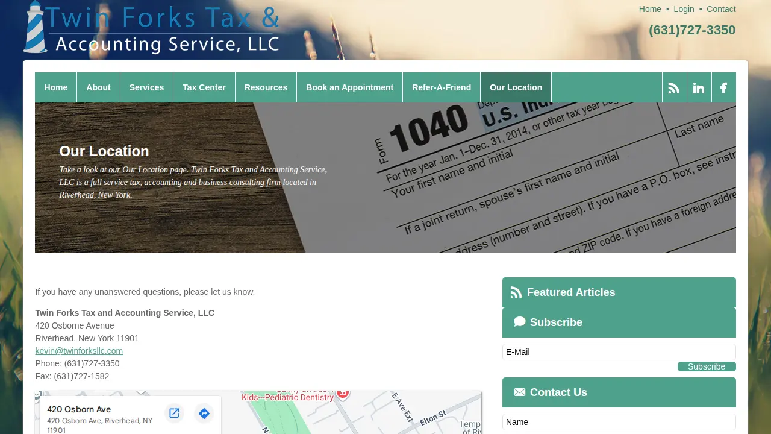Click the 420 Osborn Ave map title
771x434 pixels.
[79, 409]
